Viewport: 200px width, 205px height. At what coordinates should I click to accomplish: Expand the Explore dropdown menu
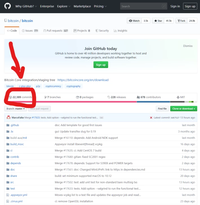(x=64, y=6)
